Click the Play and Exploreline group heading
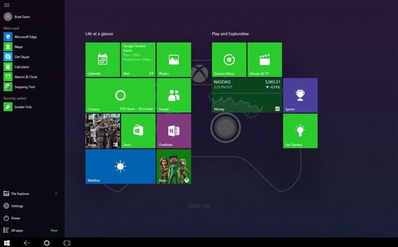 click(230, 34)
